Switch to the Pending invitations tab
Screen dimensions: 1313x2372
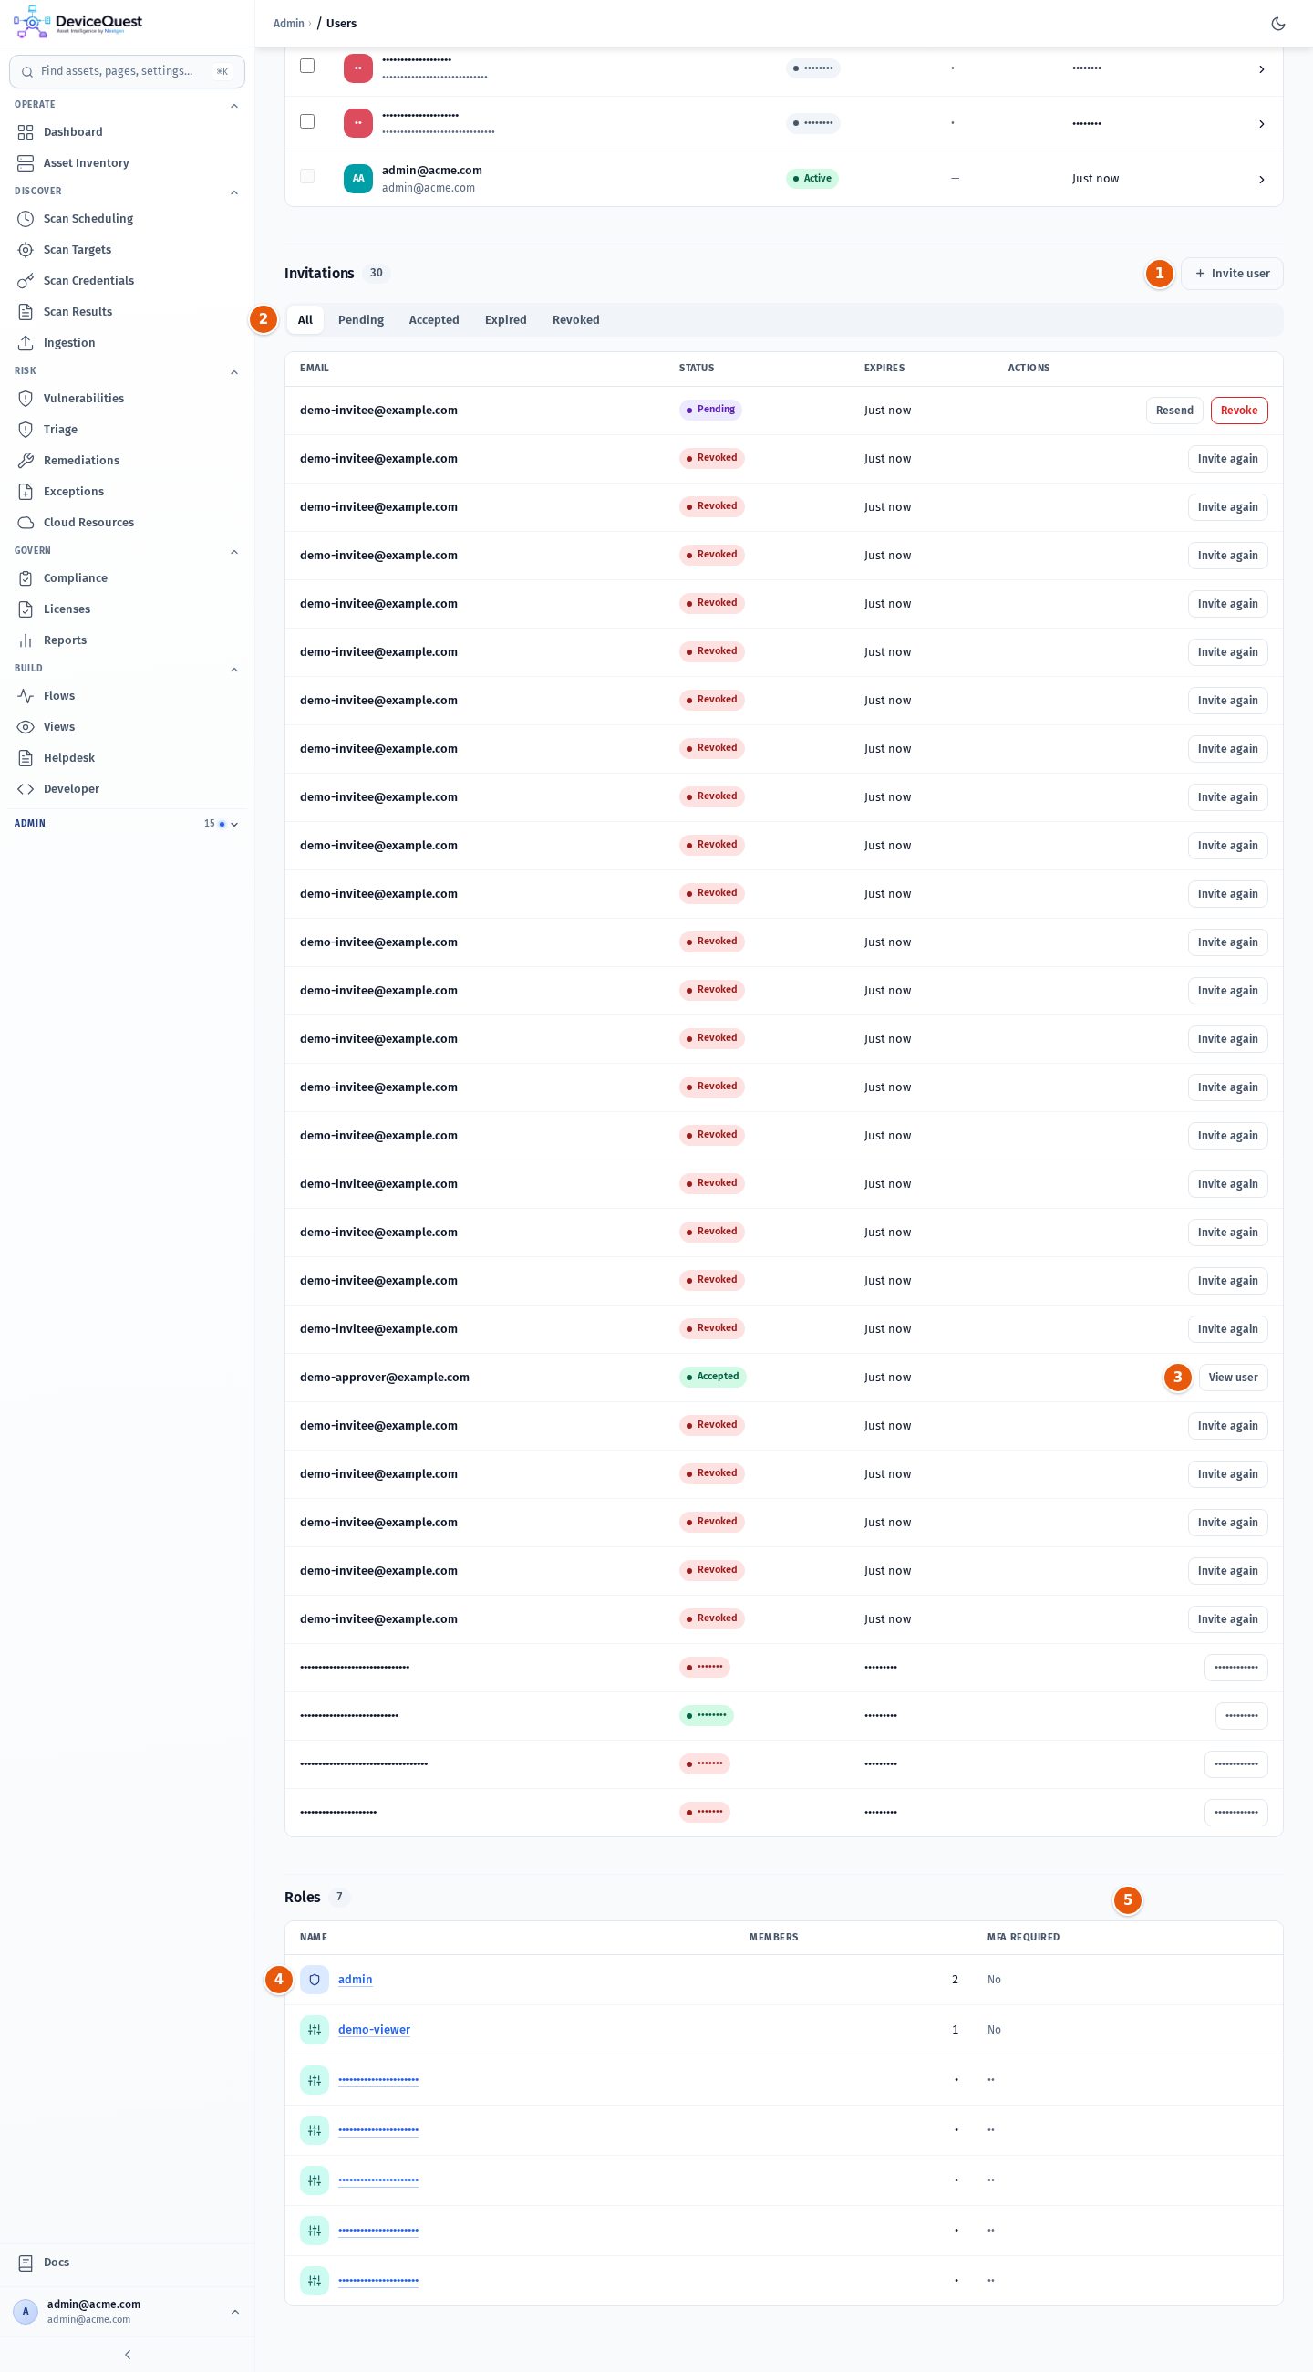(x=361, y=319)
